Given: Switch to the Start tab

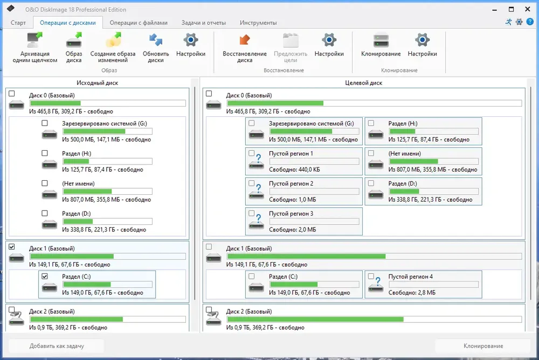Looking at the screenshot, I should point(18,23).
